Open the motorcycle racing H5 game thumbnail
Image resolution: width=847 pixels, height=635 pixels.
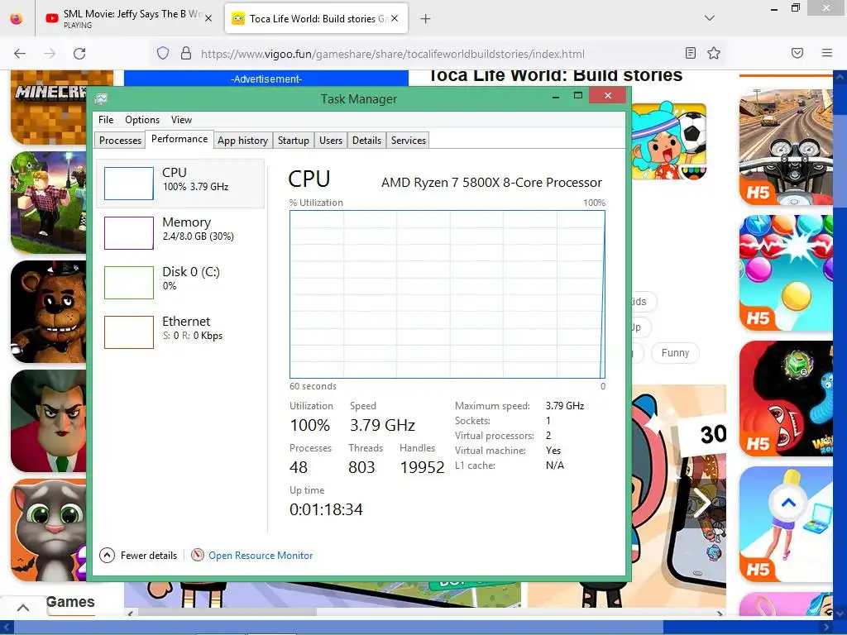786,147
